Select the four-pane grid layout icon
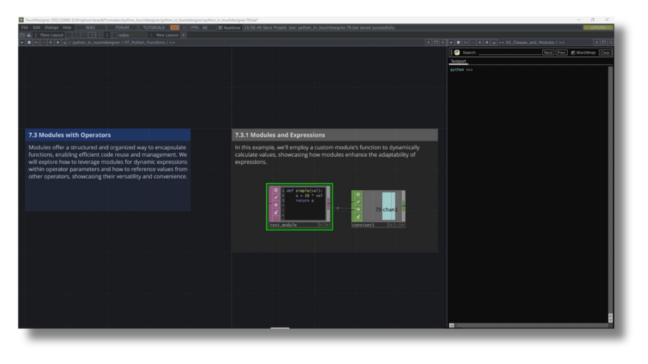Image resolution: width=648 pixels, height=364 pixels. (x=99, y=35)
